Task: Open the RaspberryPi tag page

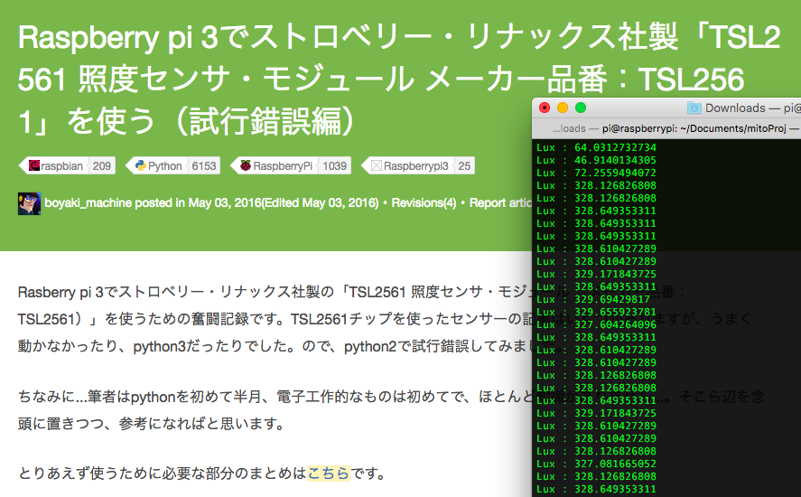Action: [x=283, y=165]
